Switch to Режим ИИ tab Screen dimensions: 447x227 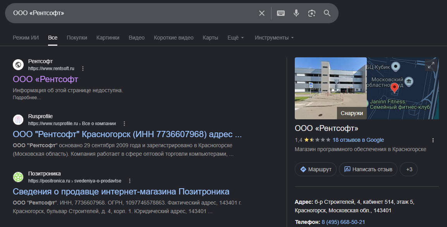coord(26,38)
